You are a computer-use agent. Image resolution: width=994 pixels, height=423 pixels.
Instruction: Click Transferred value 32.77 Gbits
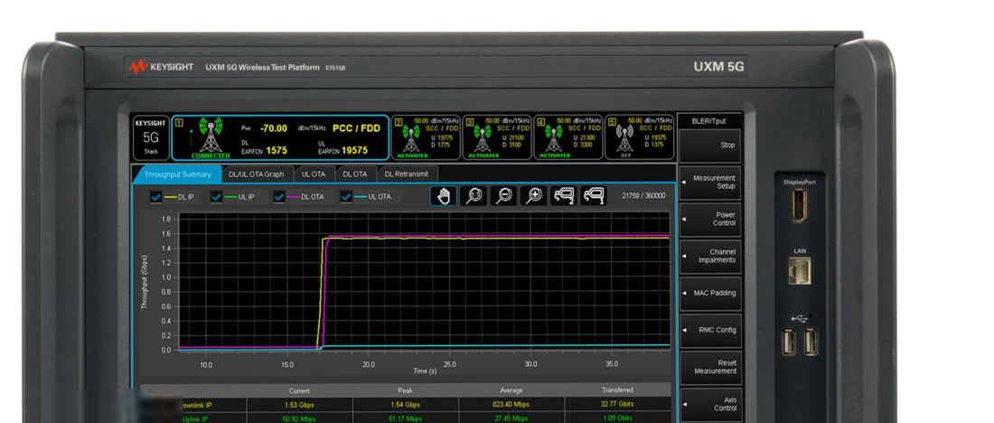[x=617, y=405]
